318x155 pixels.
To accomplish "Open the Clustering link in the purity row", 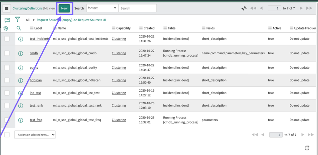I will click(119, 68).
